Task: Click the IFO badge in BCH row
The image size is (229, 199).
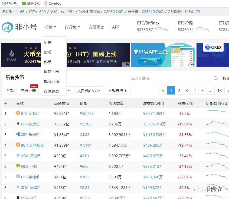Action: pos(125,145)
